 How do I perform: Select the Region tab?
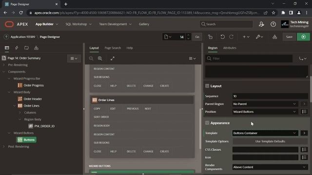click(213, 48)
